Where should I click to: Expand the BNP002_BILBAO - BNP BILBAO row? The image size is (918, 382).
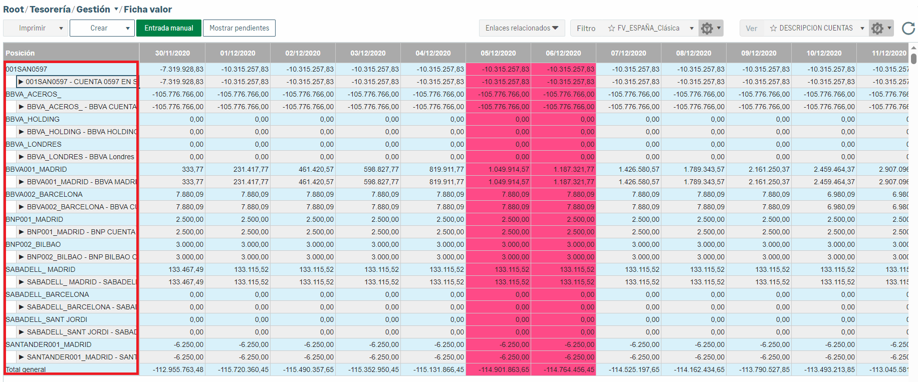22,257
